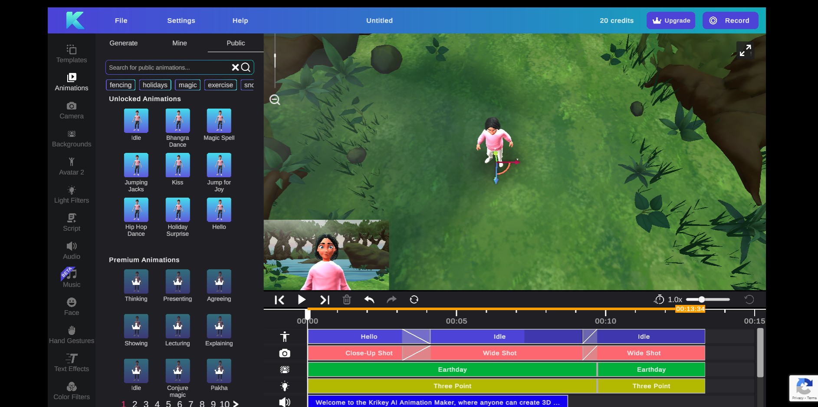
Task: Open the Face sidebar panel
Action: point(72,307)
